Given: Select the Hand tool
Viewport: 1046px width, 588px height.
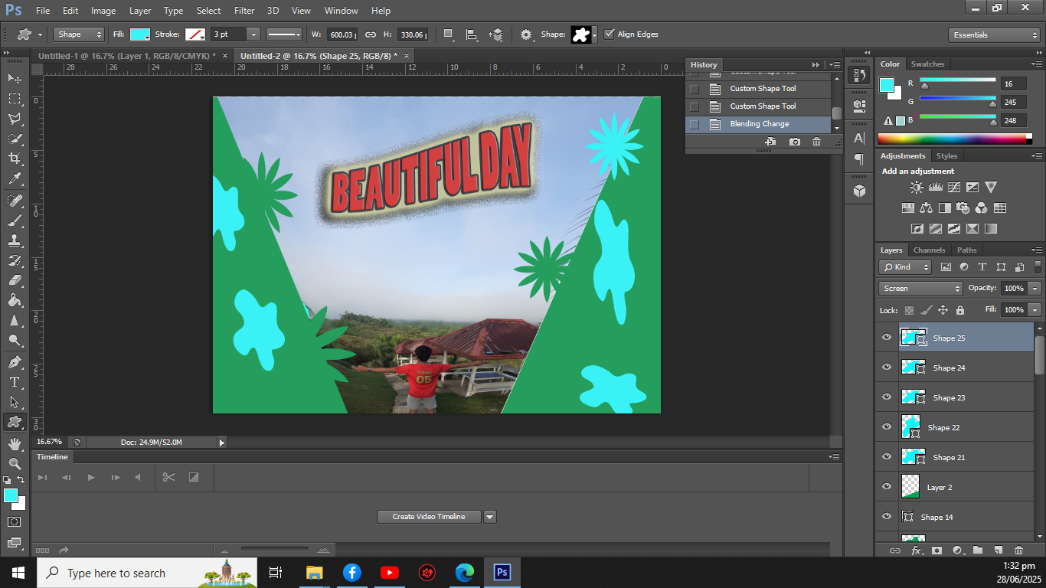Looking at the screenshot, I should pos(15,444).
